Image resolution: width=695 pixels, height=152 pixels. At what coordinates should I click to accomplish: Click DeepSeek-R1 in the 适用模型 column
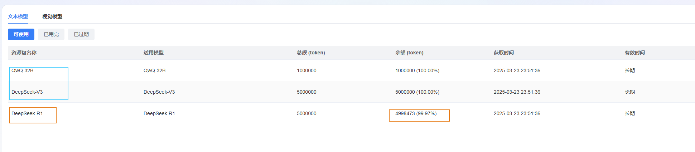click(x=159, y=113)
